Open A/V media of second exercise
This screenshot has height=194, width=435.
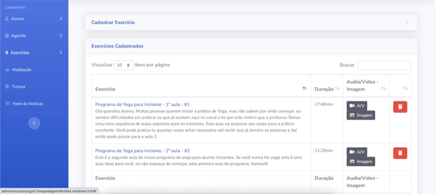(x=357, y=152)
